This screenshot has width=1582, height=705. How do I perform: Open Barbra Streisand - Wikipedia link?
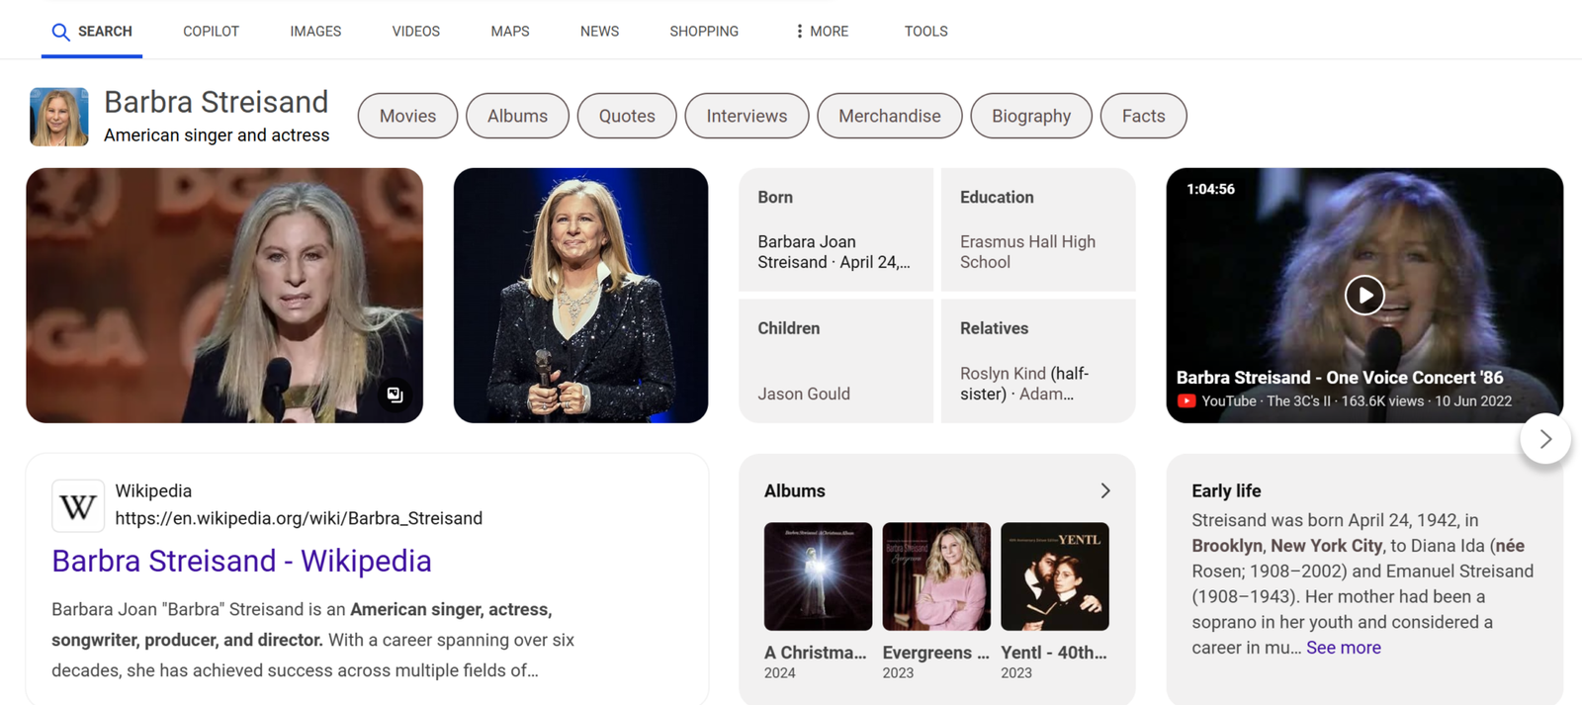pos(241,561)
